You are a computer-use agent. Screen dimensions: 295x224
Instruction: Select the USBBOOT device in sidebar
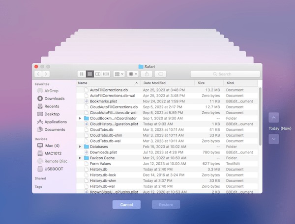[55, 169]
